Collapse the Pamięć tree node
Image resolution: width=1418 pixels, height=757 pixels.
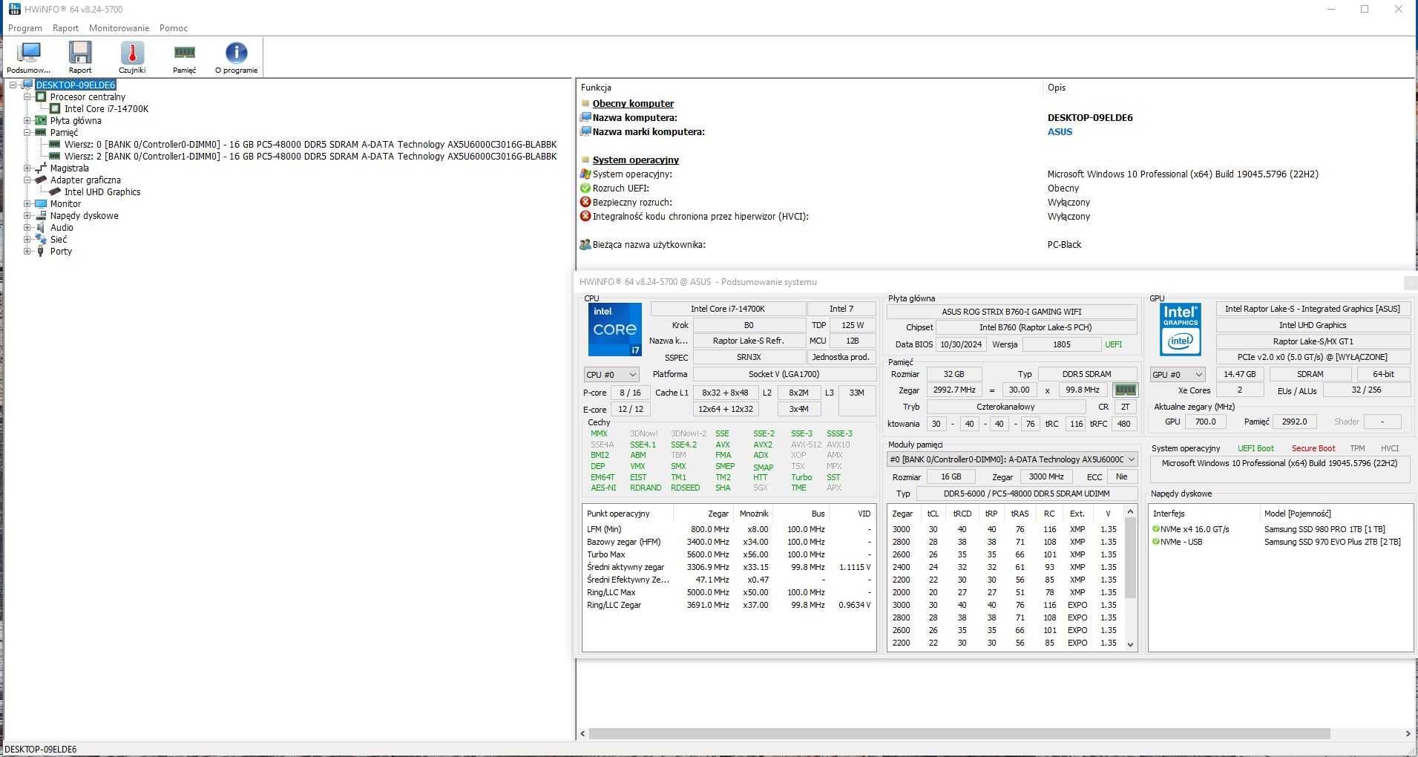click(27, 133)
